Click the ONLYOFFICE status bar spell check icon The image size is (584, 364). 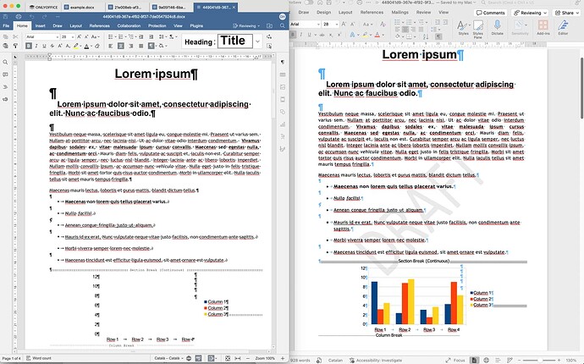tap(199, 358)
